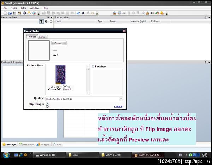Click the Type column header in Resource List
This screenshot has height=165, width=212.
pyautogui.click(x=102, y=21)
